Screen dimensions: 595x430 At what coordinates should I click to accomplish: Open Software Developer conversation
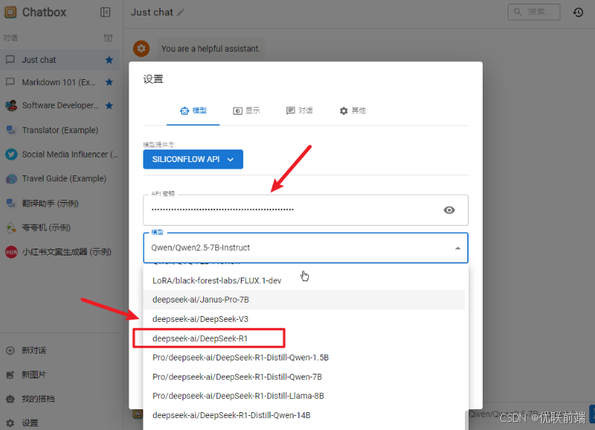(60, 105)
